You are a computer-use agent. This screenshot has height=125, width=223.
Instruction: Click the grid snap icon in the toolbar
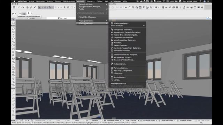[56, 7]
